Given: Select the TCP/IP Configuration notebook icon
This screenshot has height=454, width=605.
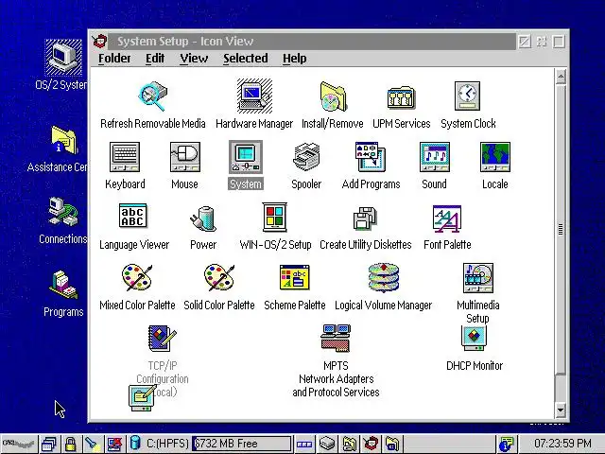Looking at the screenshot, I should (162, 338).
